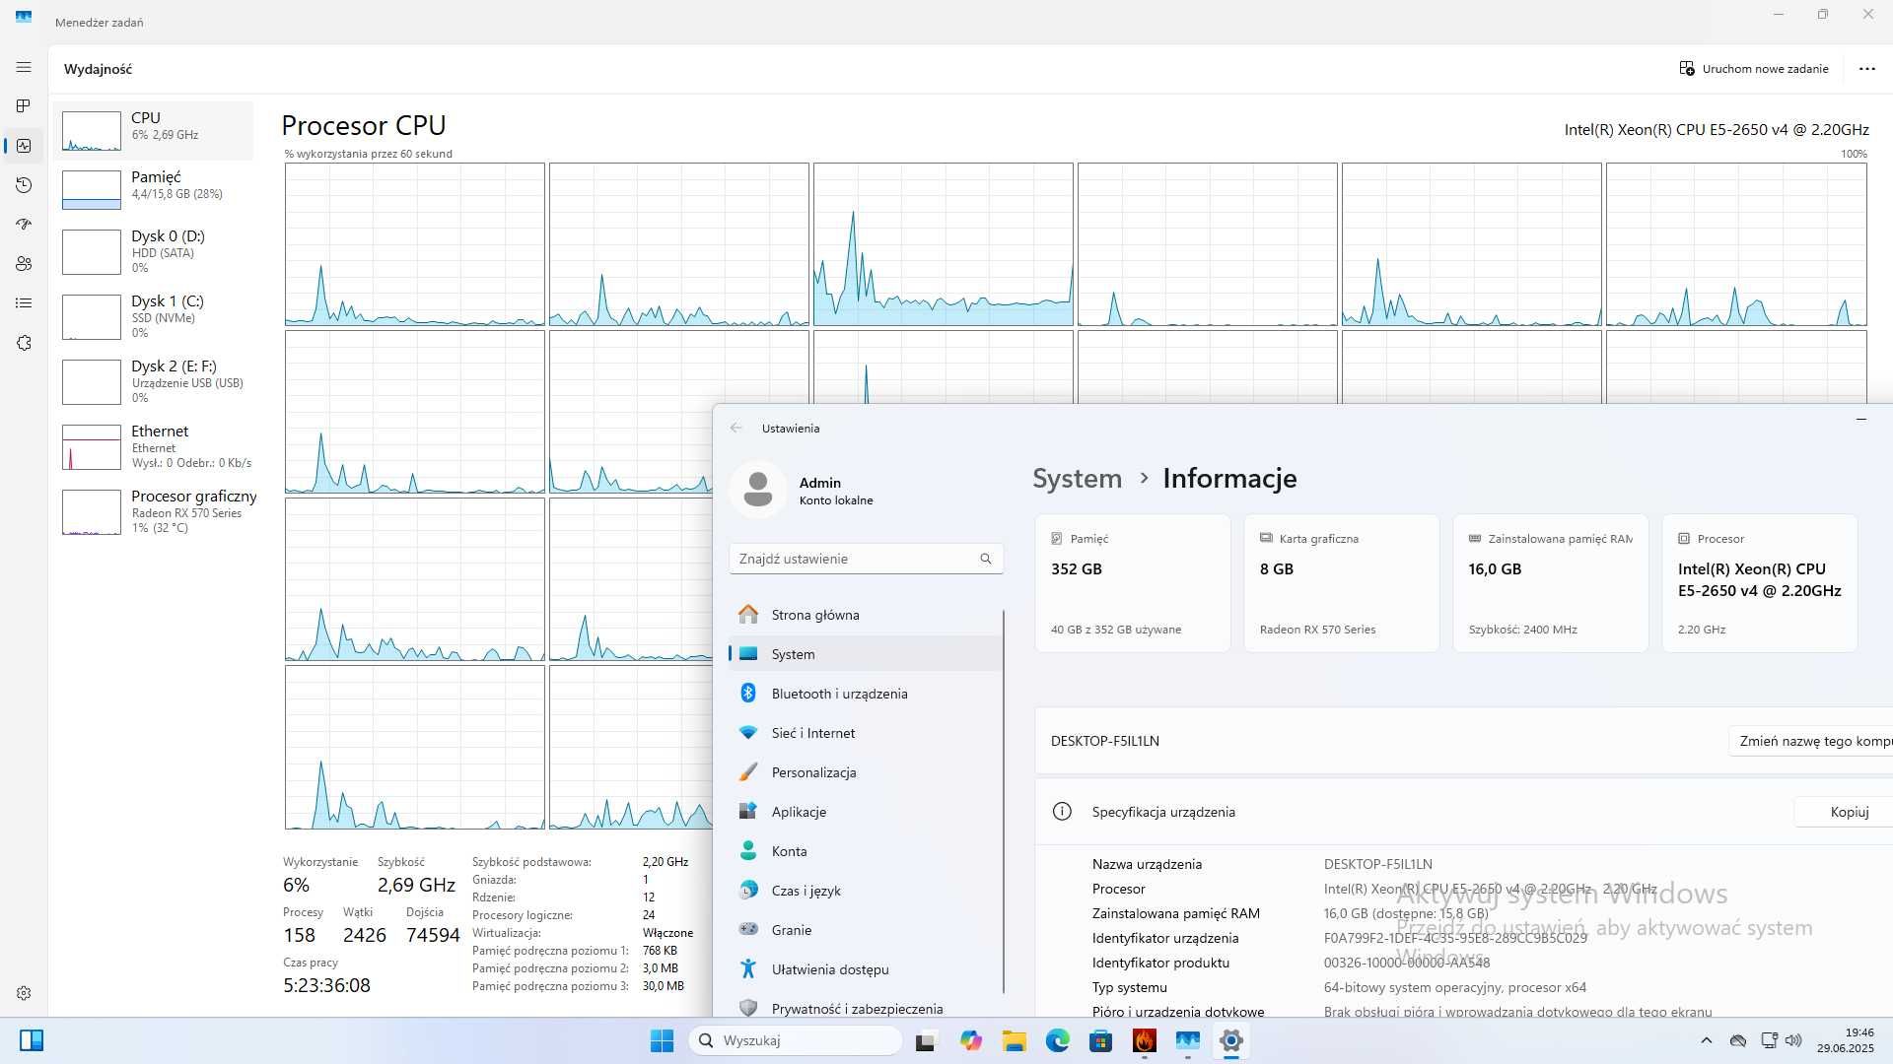Screen dimensions: 1893x1064
Task: Click Zmień nazwę tego komputera button
Action: [x=1812, y=741]
